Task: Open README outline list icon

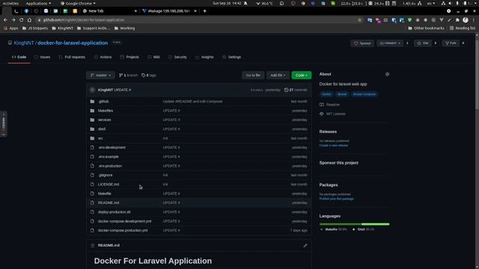Action: pos(92,246)
